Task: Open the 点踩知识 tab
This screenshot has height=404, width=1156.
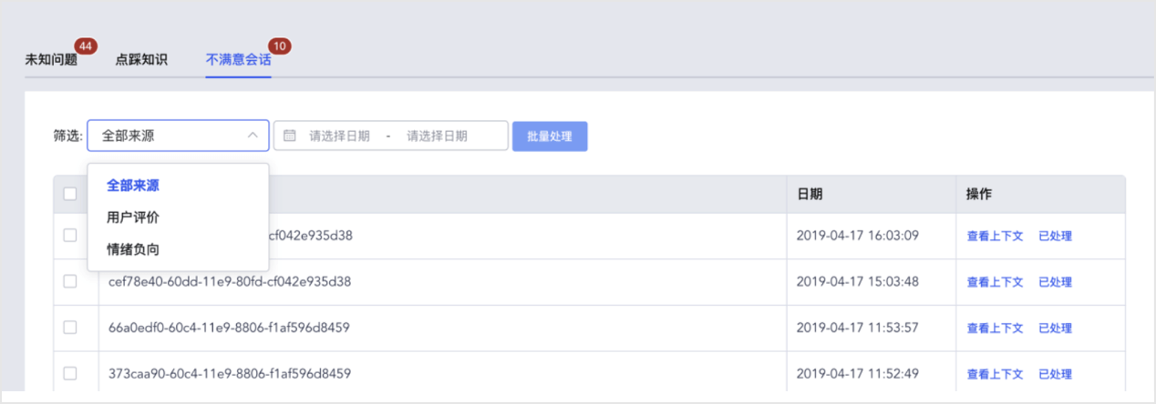Action: coord(141,60)
